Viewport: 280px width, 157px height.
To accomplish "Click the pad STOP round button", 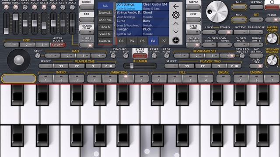I will [38, 56].
